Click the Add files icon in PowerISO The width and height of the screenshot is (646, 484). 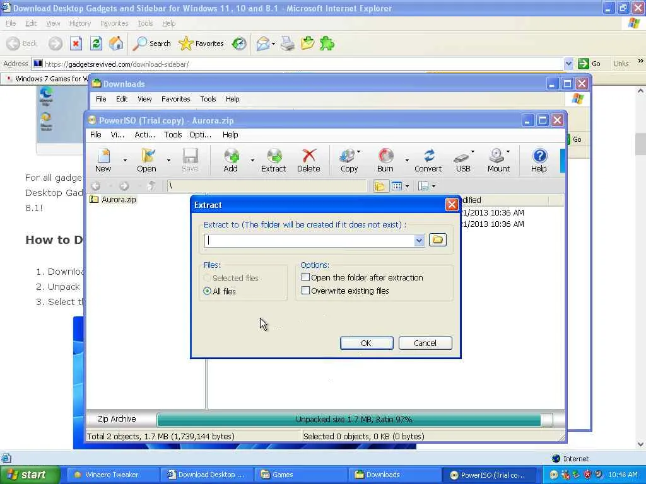231,160
